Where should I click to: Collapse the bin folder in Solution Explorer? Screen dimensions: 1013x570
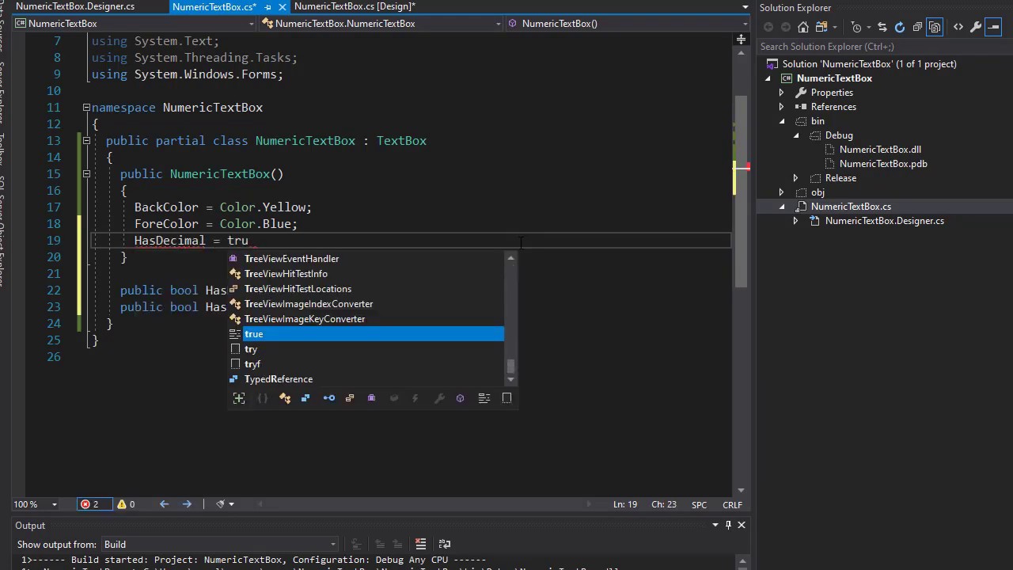(782, 121)
